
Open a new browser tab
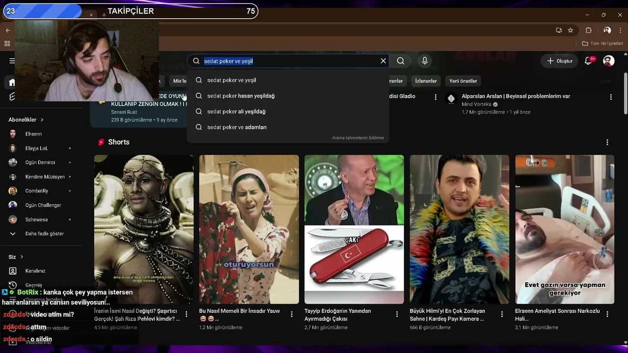104,15
